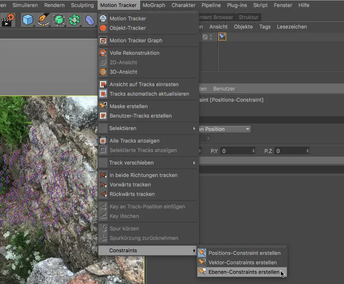The image size is (344, 284).
Task: Open the Rendern menu
Action: tap(55, 5)
